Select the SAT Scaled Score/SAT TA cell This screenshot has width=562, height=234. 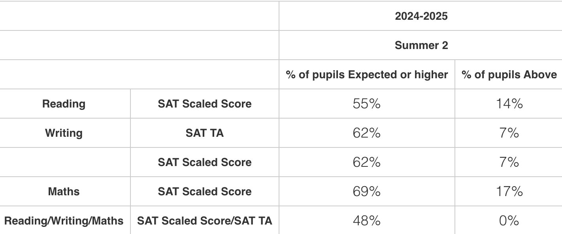click(x=204, y=221)
